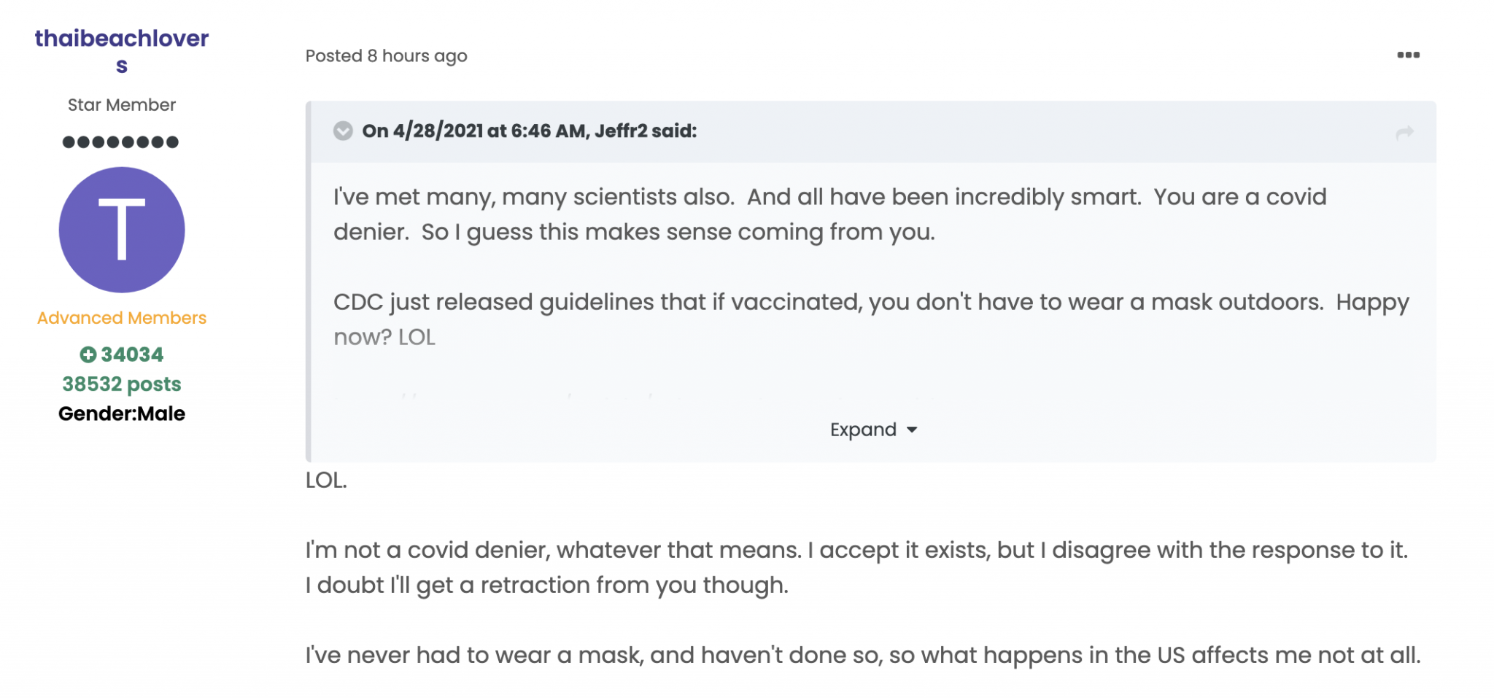1494x698 pixels.
Task: Open the Advanced Members group link
Action: 122,318
